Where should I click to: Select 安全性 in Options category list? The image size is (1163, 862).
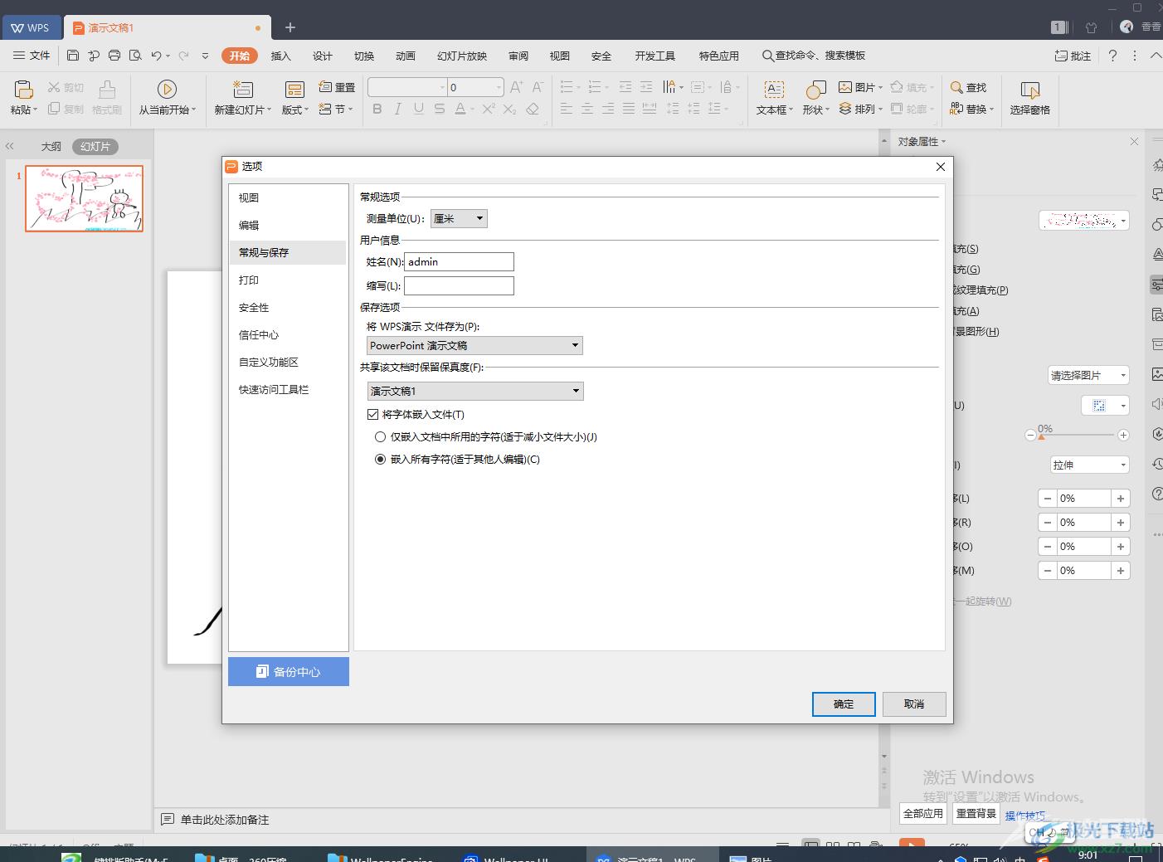coord(288,307)
